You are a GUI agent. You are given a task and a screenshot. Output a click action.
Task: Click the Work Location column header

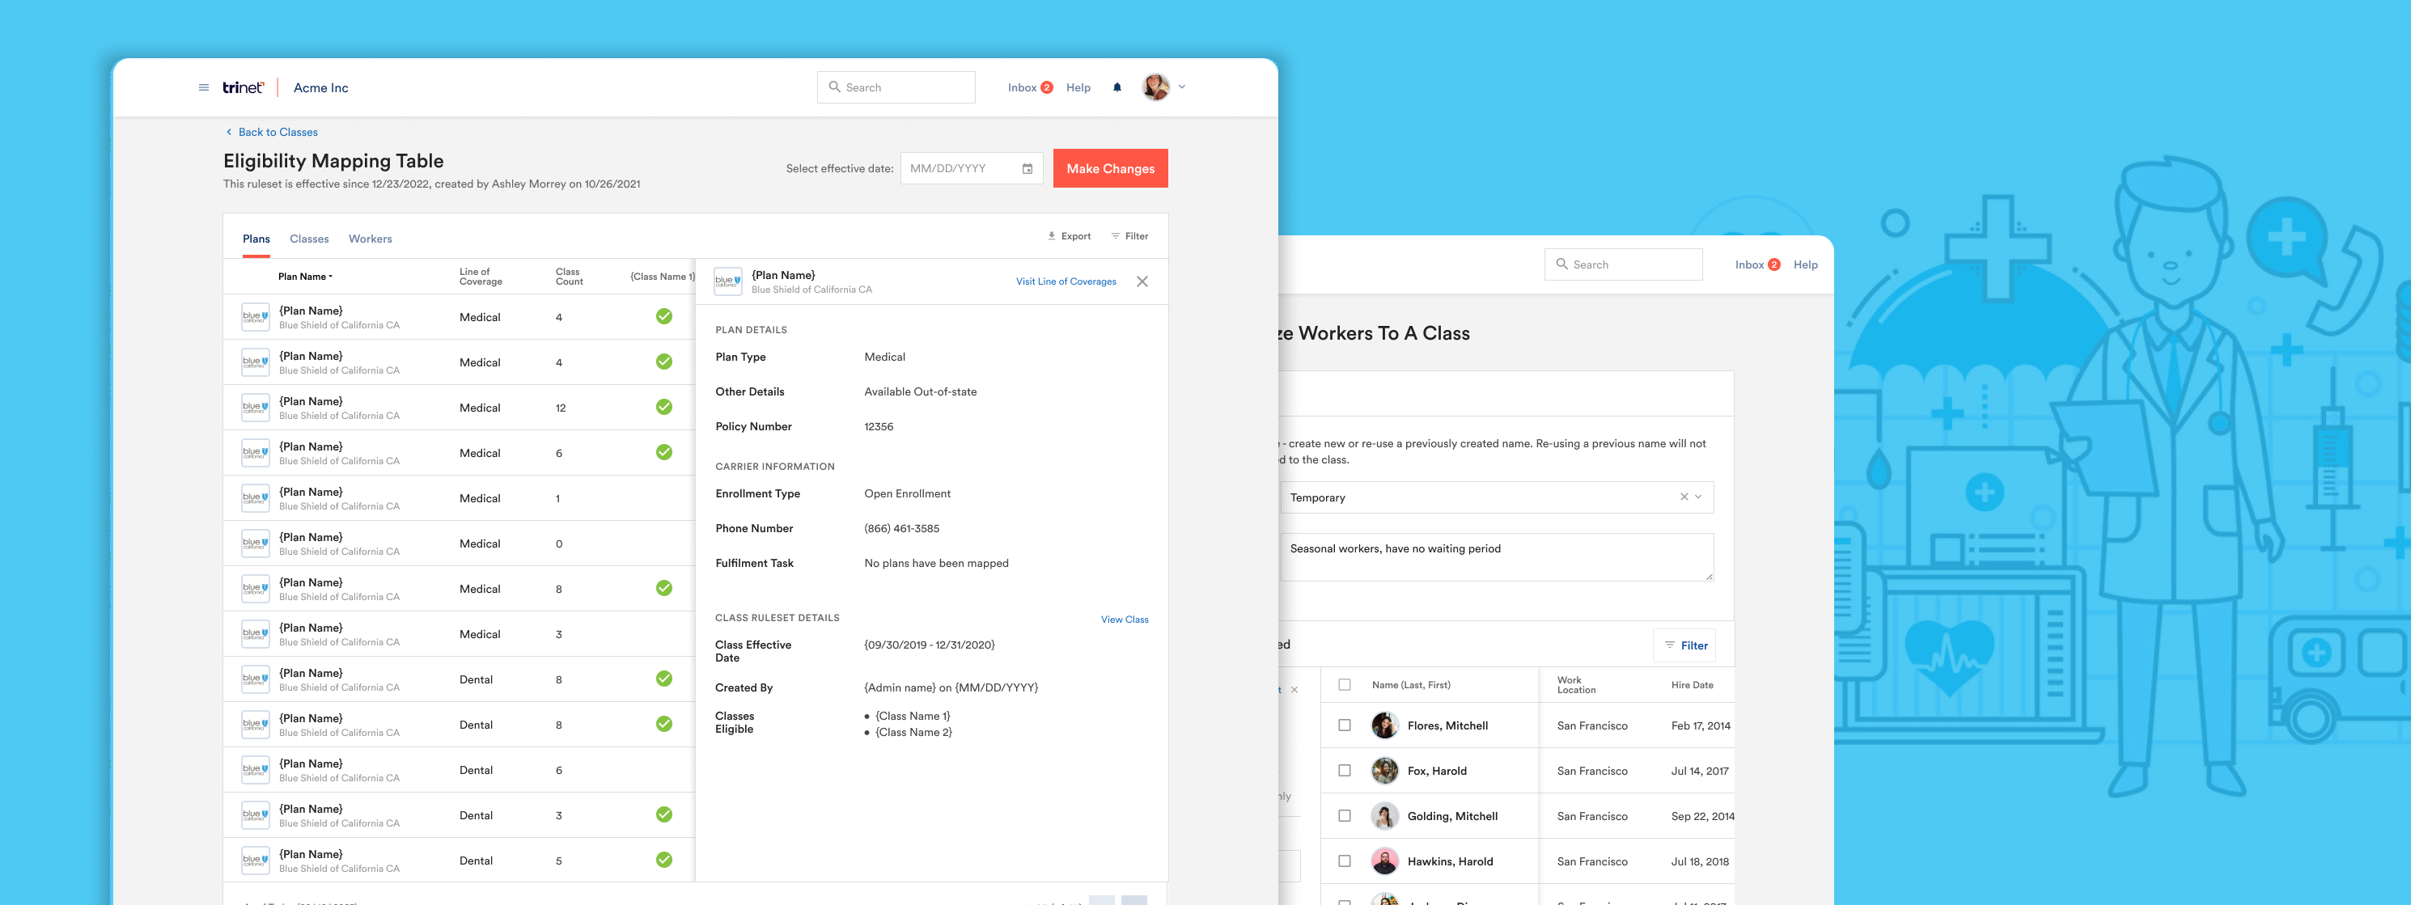pos(1576,685)
